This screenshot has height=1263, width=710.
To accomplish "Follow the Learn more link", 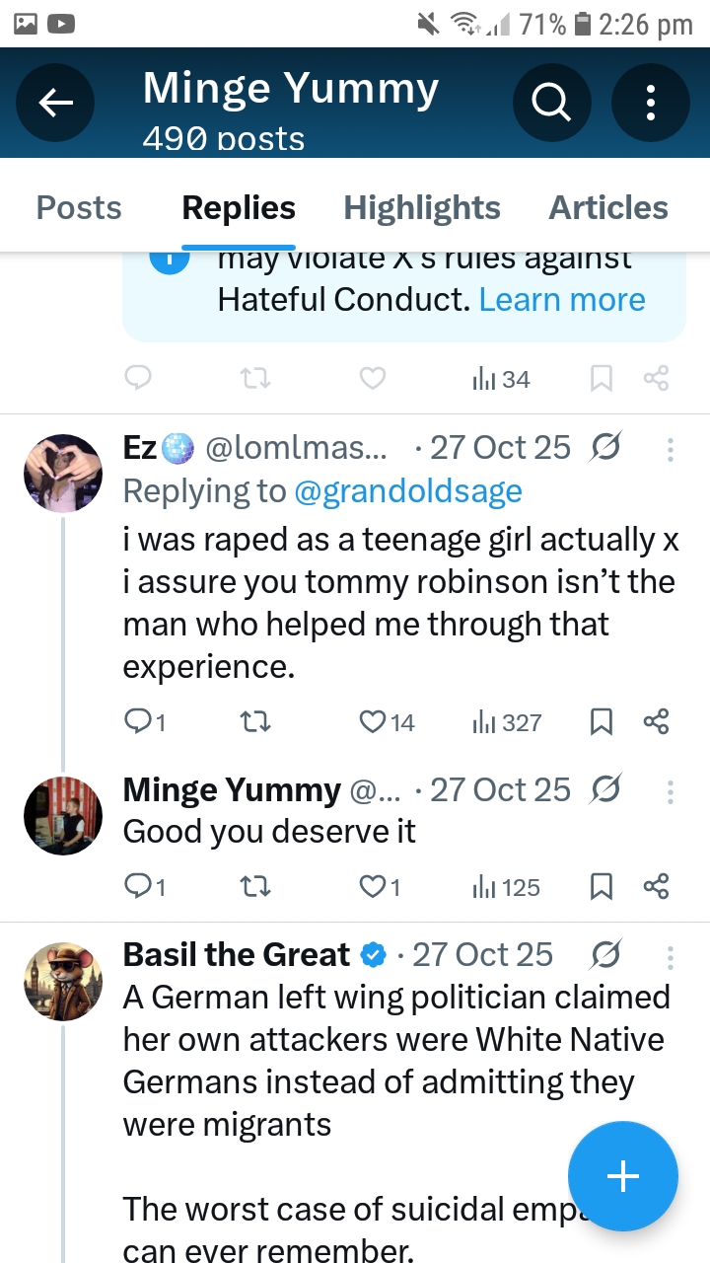I will tap(562, 300).
